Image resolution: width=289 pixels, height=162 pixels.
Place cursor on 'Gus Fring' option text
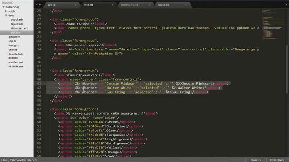tap(181, 92)
